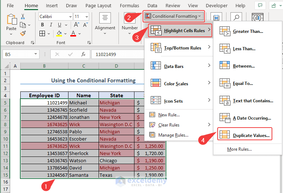Switch to the Insert tab

click(52, 5)
